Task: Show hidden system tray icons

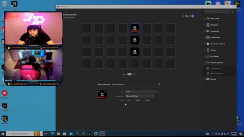Action: (213, 134)
